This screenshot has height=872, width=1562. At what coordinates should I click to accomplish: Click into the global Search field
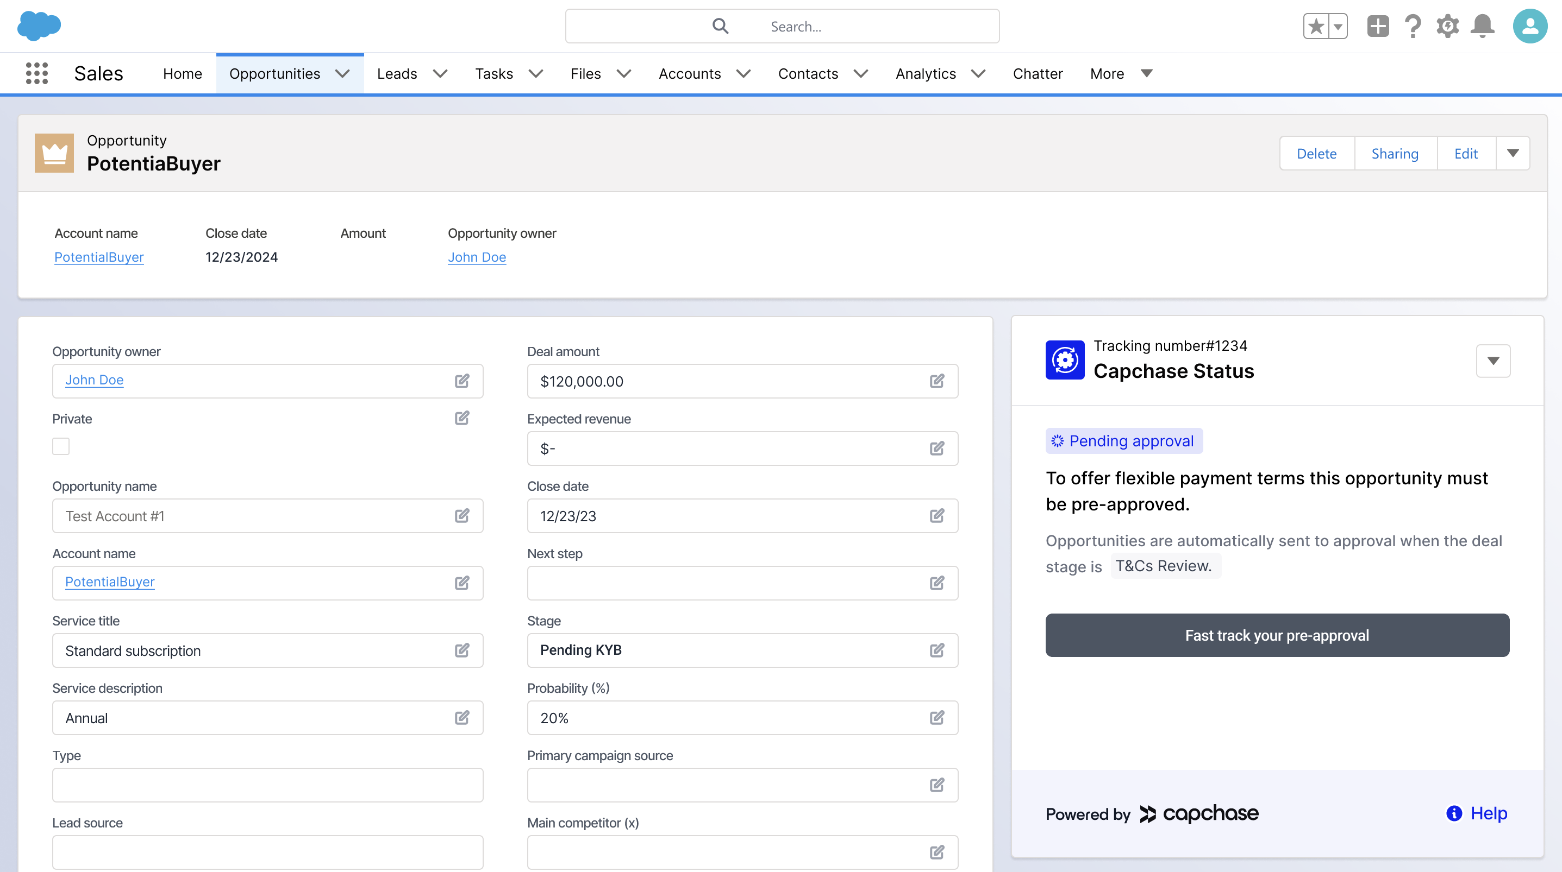coord(782,26)
